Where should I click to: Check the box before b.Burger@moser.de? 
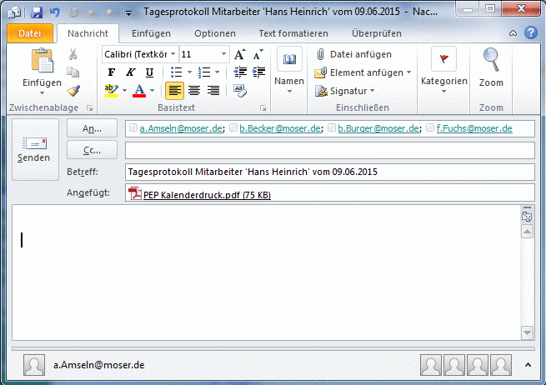(332, 127)
